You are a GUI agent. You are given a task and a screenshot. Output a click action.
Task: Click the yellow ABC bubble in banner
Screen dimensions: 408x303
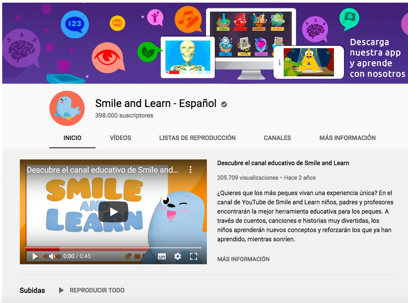tap(117, 23)
